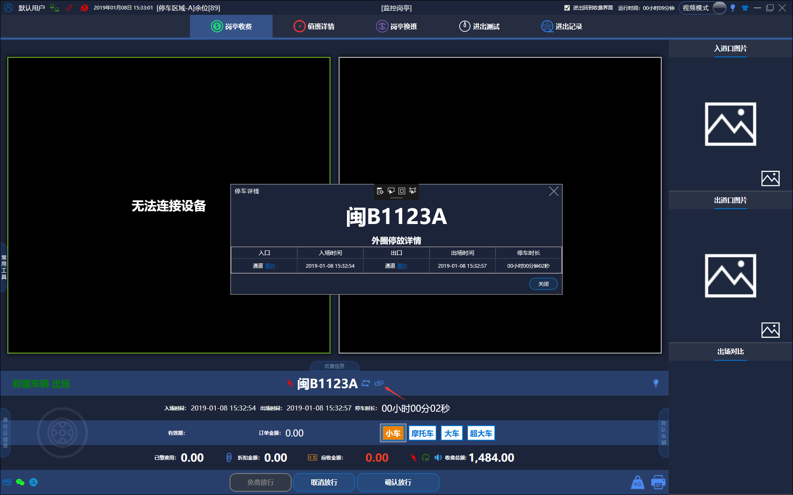Click the printer icon
This screenshot has height=495, width=793.
[658, 482]
